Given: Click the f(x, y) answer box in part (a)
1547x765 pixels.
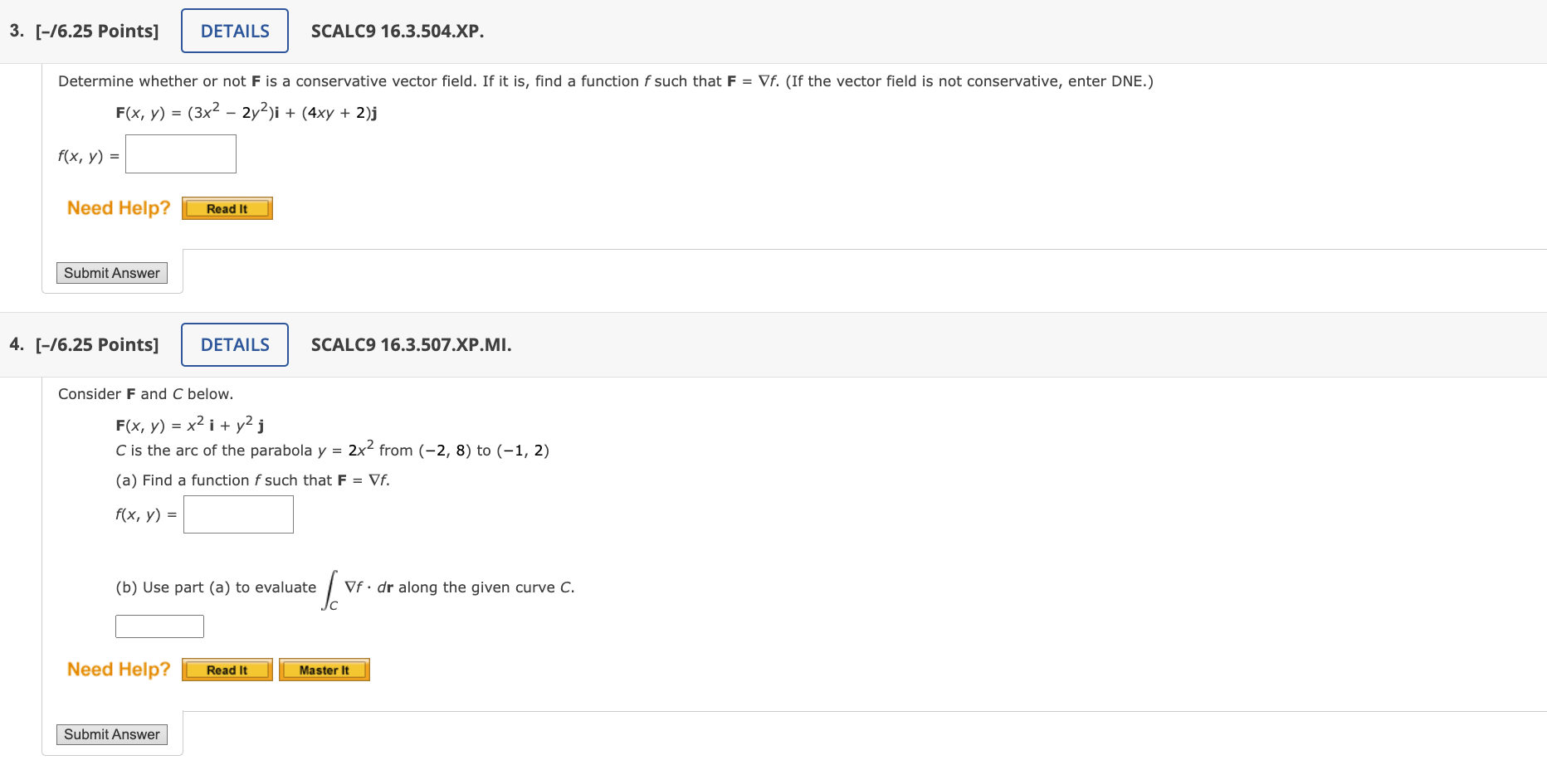Looking at the screenshot, I should coord(238,514).
